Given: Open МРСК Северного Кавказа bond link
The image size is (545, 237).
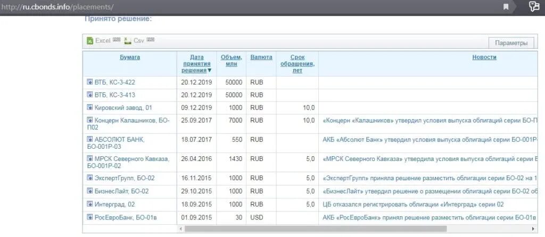Looking at the screenshot, I should 128,163.
